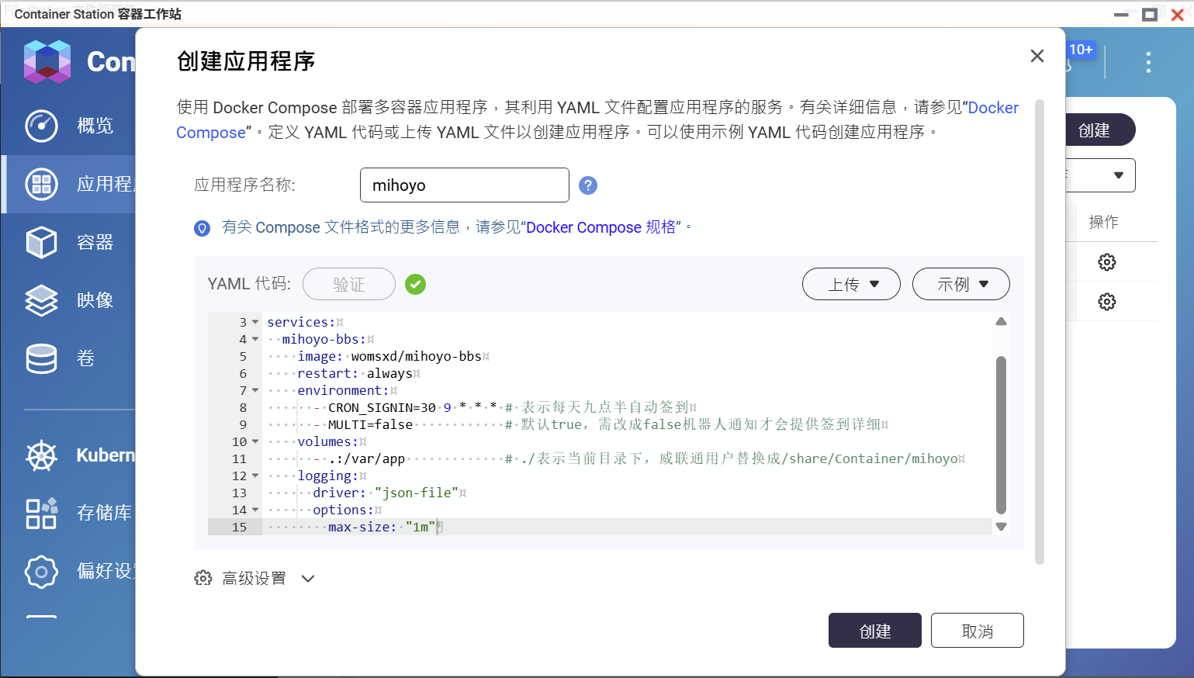
Task: Click the 存储库 sidebar menu label
Action: point(106,513)
